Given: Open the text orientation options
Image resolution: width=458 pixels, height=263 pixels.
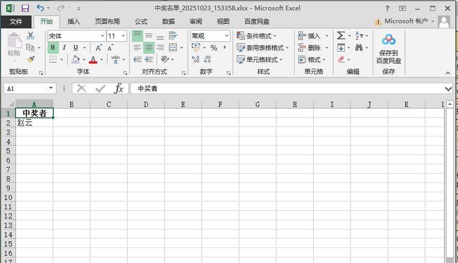Looking at the screenshot, I should [165, 59].
